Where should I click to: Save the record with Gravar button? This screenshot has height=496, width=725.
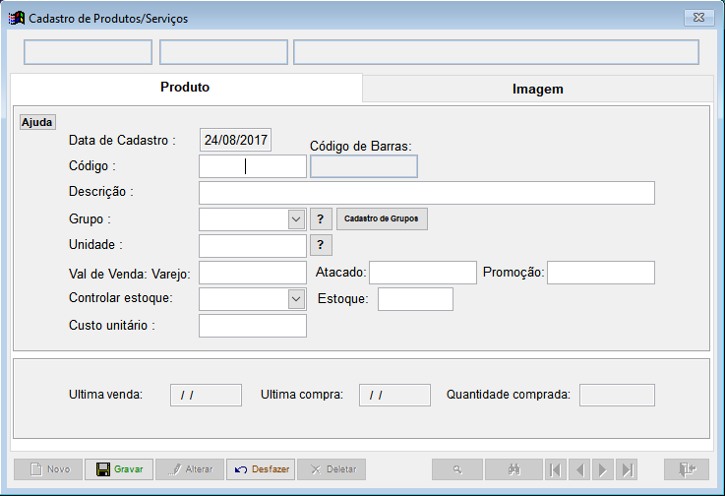(x=119, y=469)
